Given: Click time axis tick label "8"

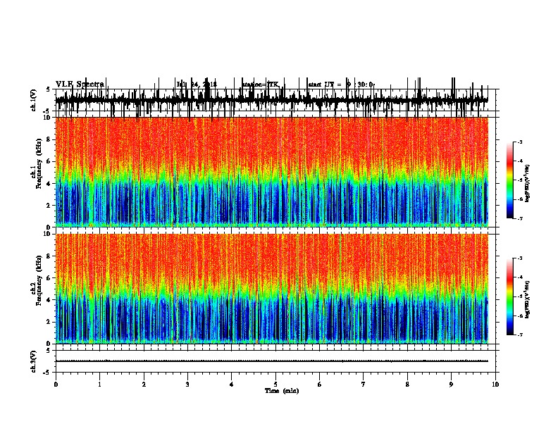Looking at the screenshot, I should pyautogui.click(x=407, y=385).
